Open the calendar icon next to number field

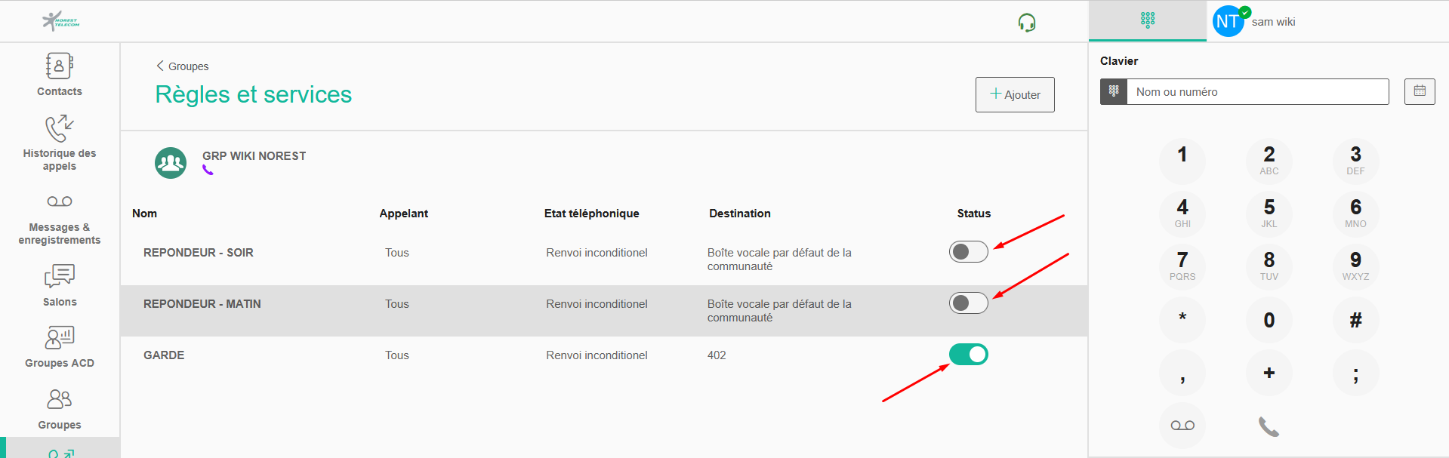[1420, 91]
